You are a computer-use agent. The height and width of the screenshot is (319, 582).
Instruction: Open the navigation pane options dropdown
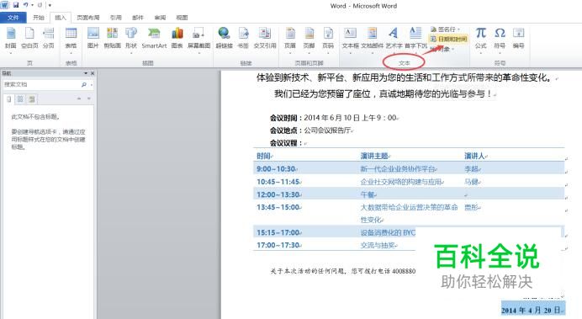86,73
